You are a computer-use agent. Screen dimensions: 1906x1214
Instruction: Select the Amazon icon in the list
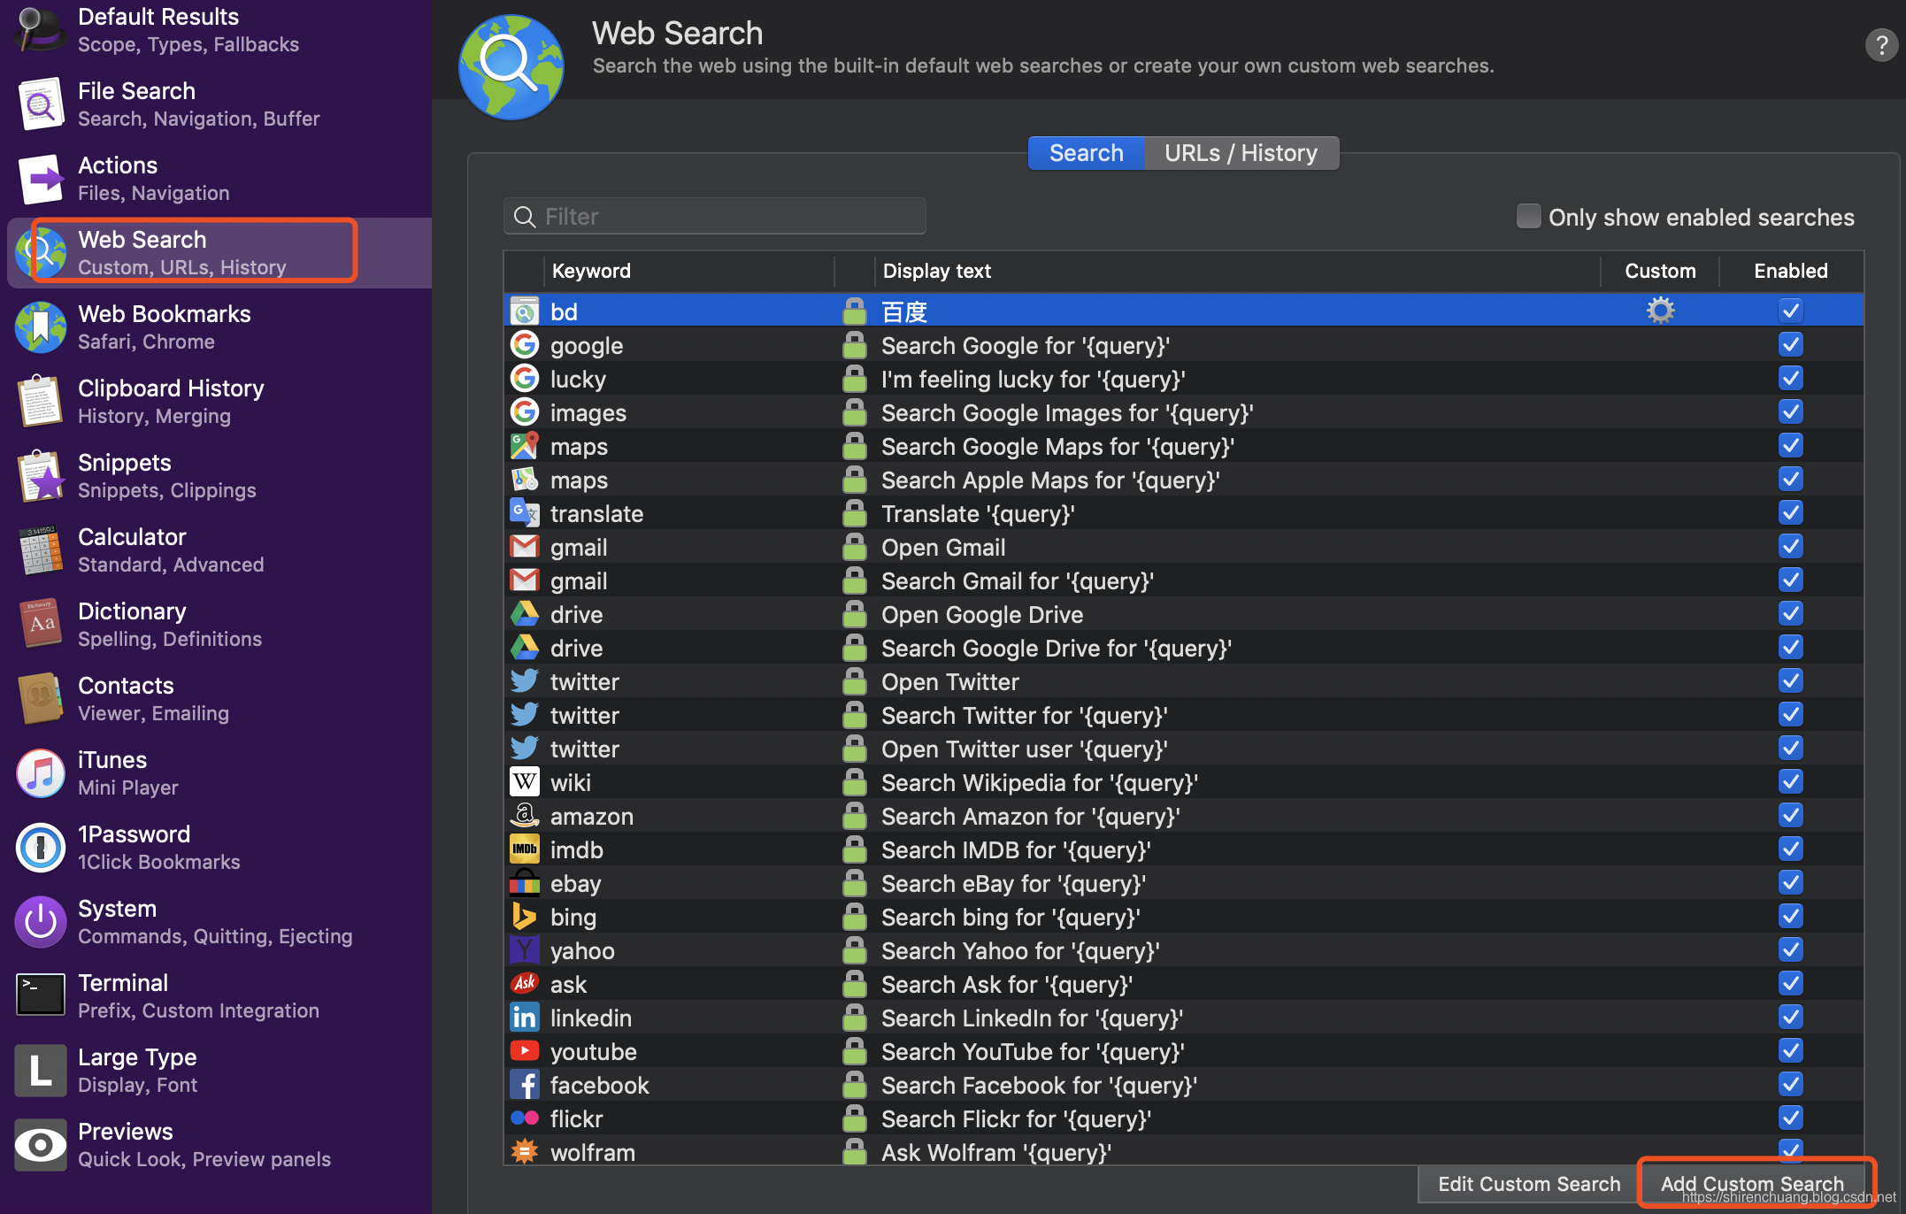[x=525, y=816]
